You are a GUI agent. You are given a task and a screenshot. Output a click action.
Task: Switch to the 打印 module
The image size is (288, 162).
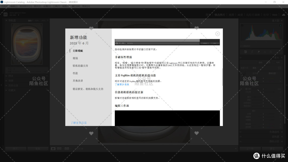click(x=266, y=15)
